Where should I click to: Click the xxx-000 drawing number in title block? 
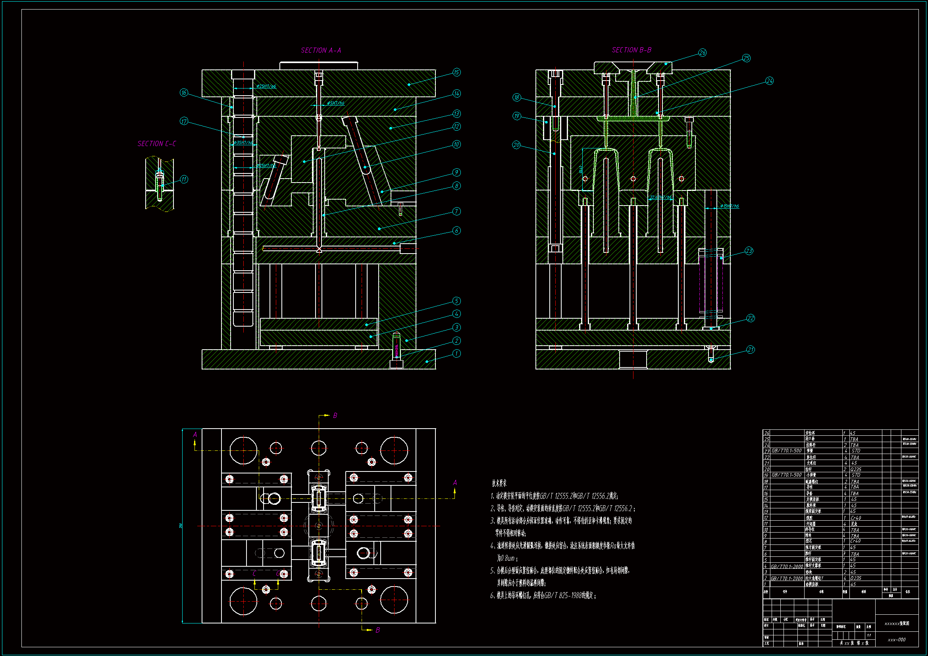click(x=897, y=640)
